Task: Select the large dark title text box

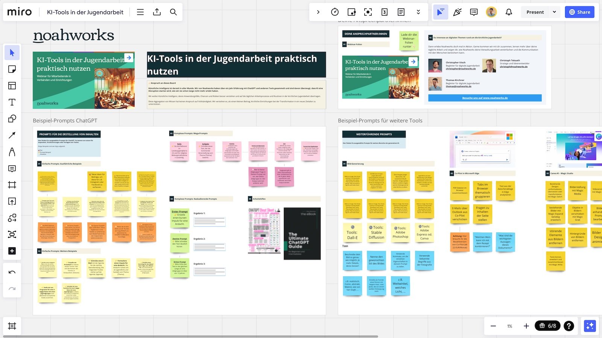Action: pyautogui.click(x=236, y=65)
